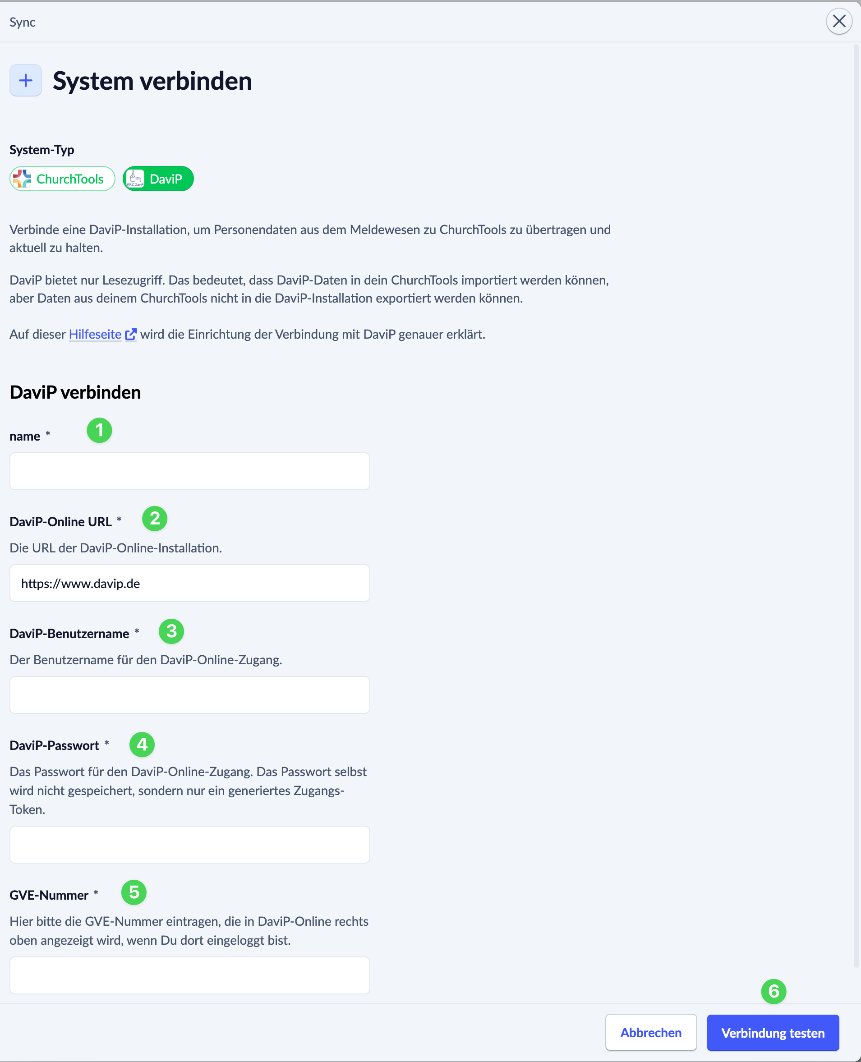Click the external link icon after Hilfeseite
This screenshot has height=1062, width=861.
click(131, 335)
